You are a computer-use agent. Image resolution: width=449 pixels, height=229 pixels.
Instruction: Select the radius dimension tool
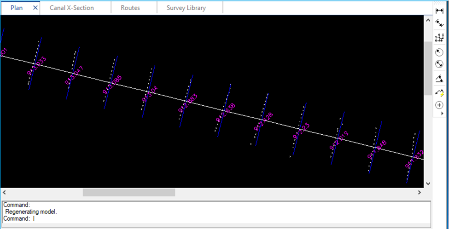point(439,52)
